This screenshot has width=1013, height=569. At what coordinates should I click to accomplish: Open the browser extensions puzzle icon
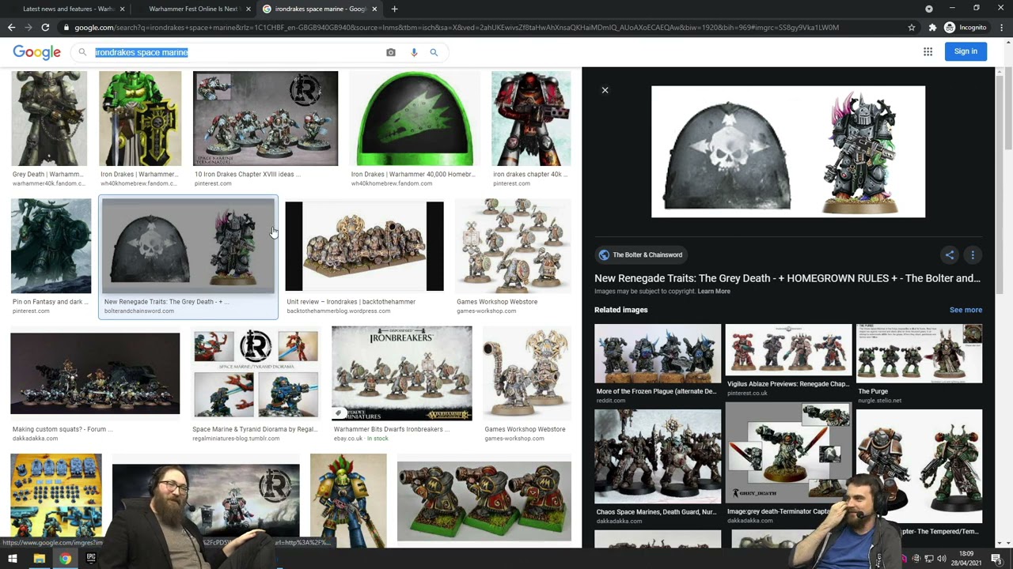click(x=932, y=28)
